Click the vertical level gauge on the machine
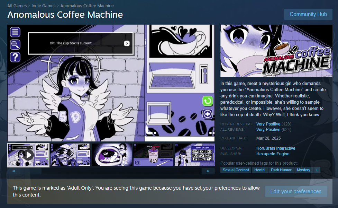The height and width of the screenshot is (208, 338). click(204, 74)
